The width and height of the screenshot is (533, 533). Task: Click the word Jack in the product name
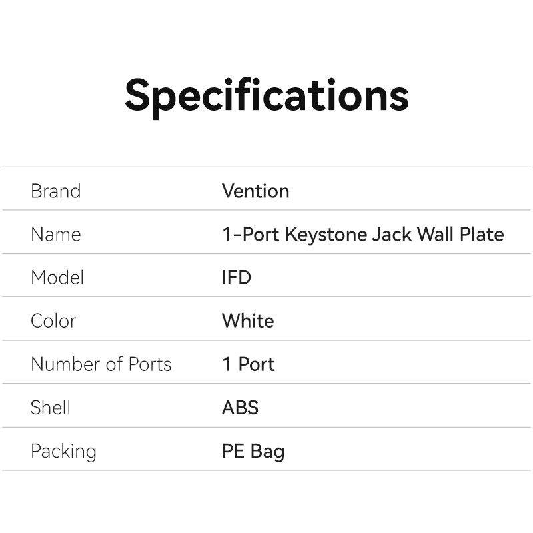tap(391, 235)
